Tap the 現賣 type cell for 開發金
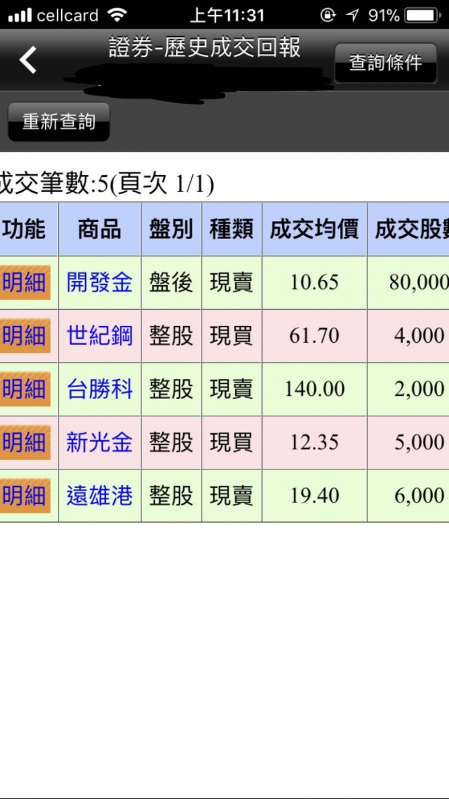Image resolution: width=449 pixels, height=799 pixels. tap(231, 283)
